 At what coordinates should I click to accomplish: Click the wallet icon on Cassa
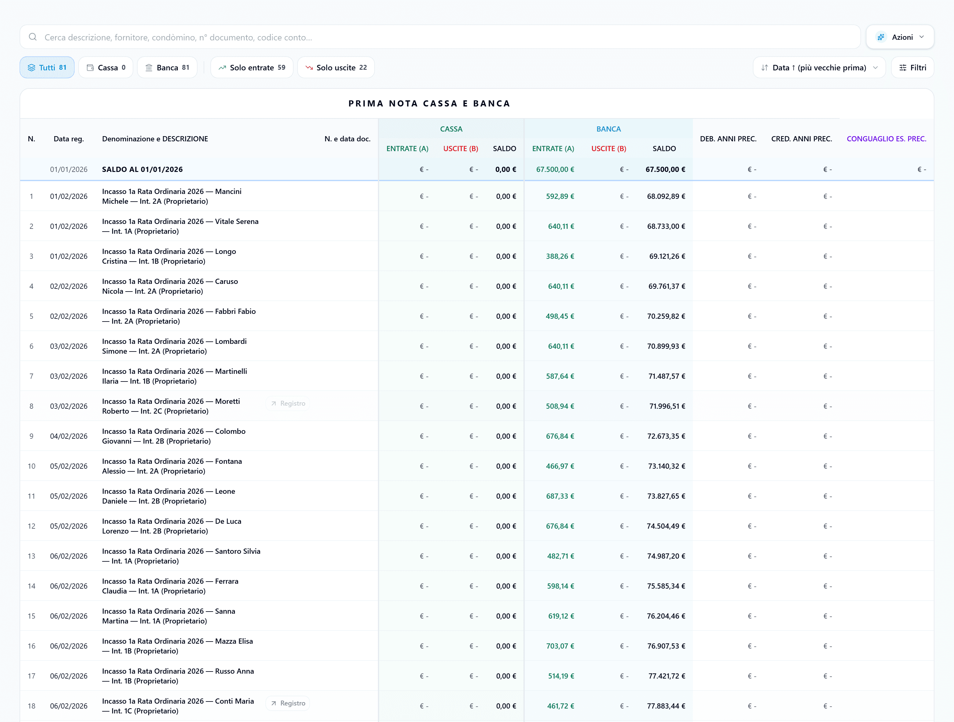point(90,68)
